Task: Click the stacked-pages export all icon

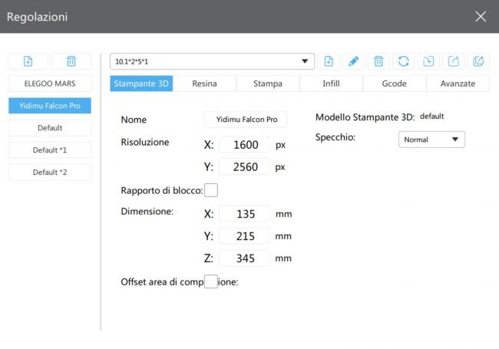Action: click(478, 61)
